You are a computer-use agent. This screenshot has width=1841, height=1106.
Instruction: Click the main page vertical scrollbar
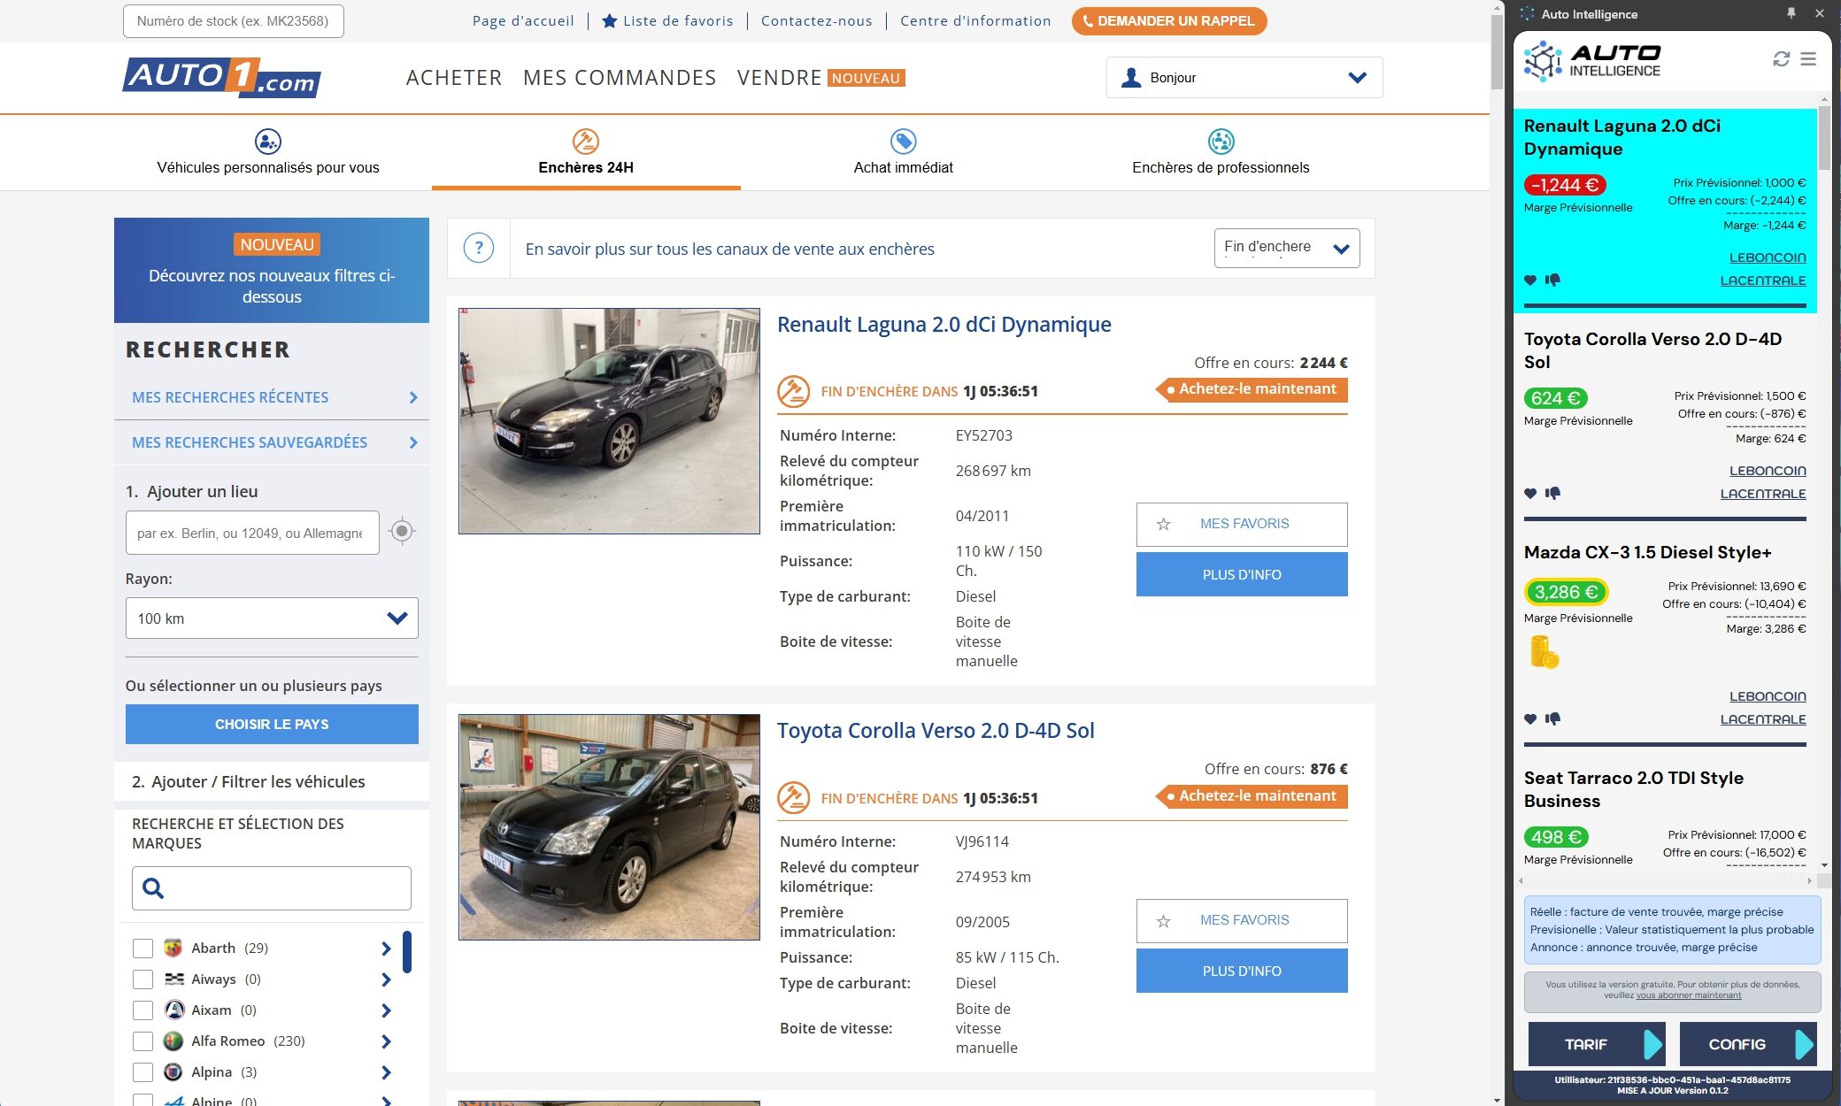[x=1497, y=53]
